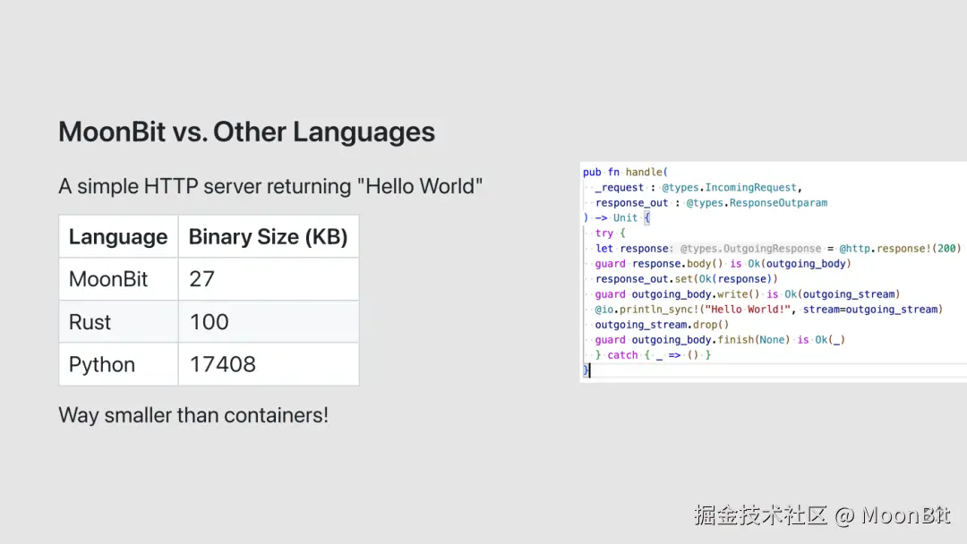Screen dimensions: 967x544
Task: Click the 'response_out : @types.ResponseOutparam' line
Action: pyautogui.click(x=711, y=203)
